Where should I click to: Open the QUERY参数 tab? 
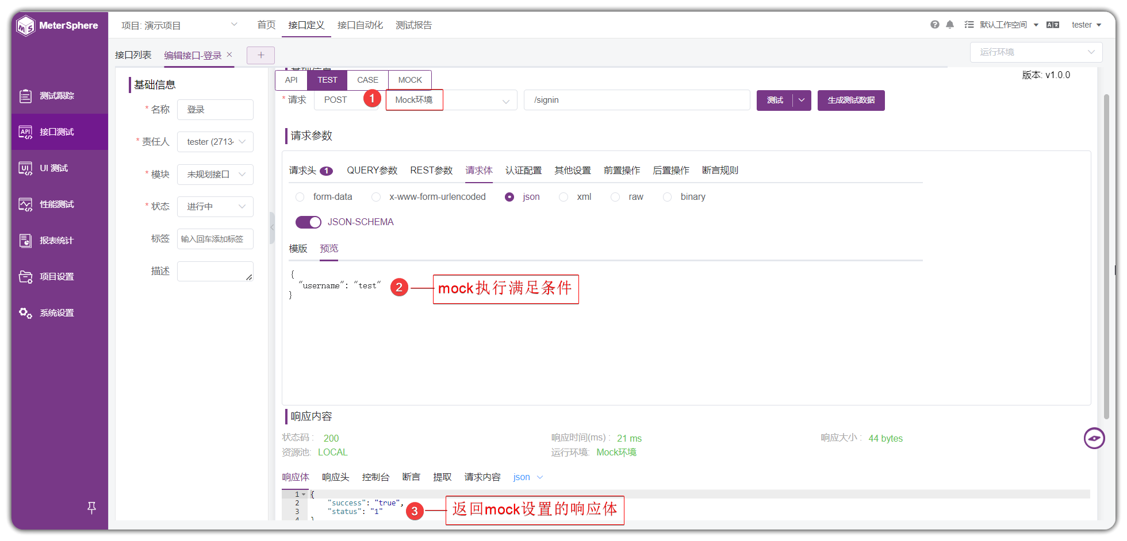[372, 171]
